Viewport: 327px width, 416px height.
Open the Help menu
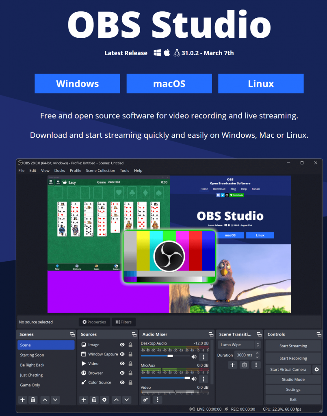(x=138, y=171)
